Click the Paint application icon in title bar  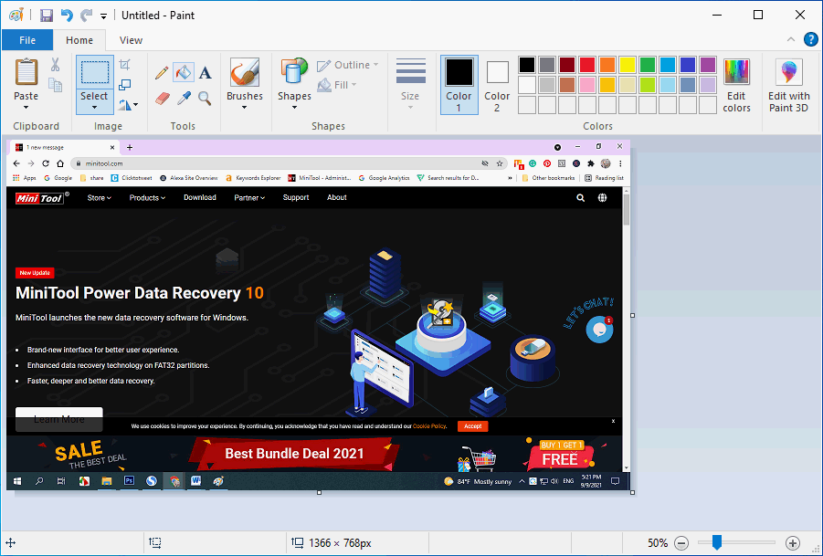point(16,16)
